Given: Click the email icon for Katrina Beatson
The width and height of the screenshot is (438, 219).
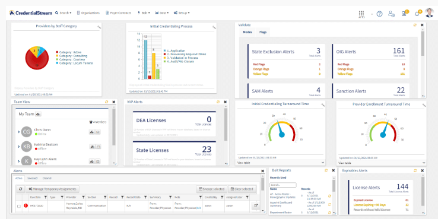Looking at the screenshot, I should 98,147.
